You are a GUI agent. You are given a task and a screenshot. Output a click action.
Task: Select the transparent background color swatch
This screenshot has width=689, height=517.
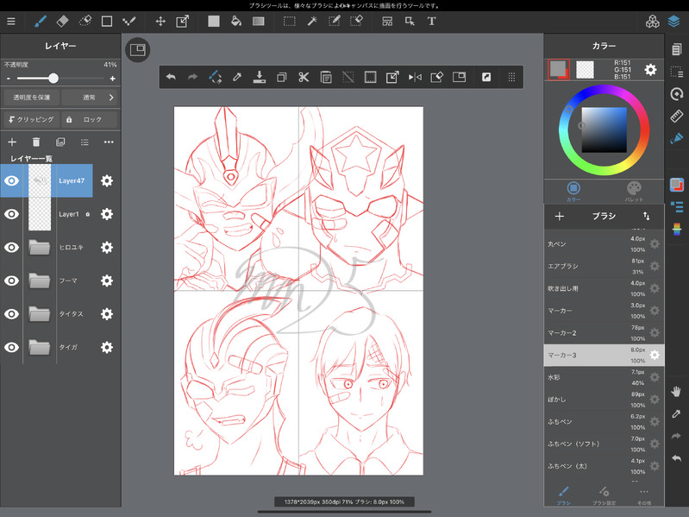click(585, 69)
